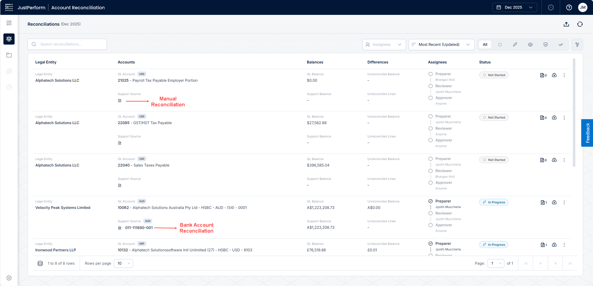Click support source document icon for 21025
This screenshot has width=593, height=286.
point(120,101)
